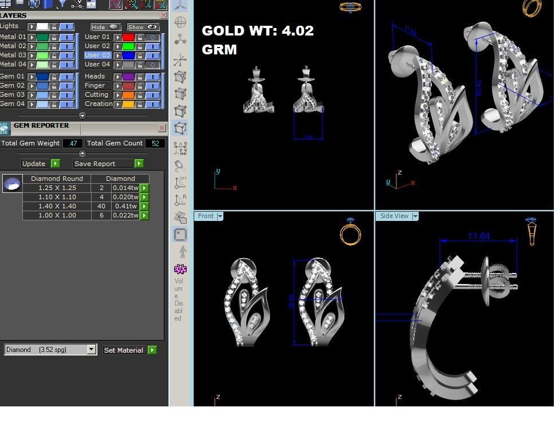Screen dimensions: 555x427
Task: Open the Side View viewport dropdown arrow
Action: (x=415, y=216)
